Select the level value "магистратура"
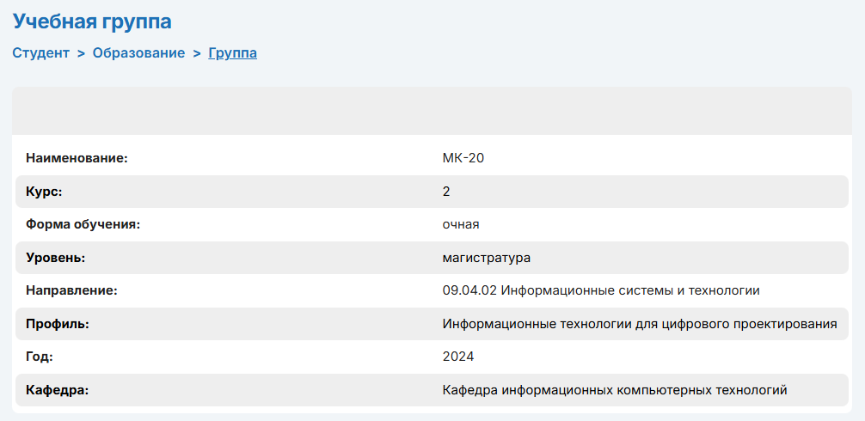865x421 pixels. (487, 258)
